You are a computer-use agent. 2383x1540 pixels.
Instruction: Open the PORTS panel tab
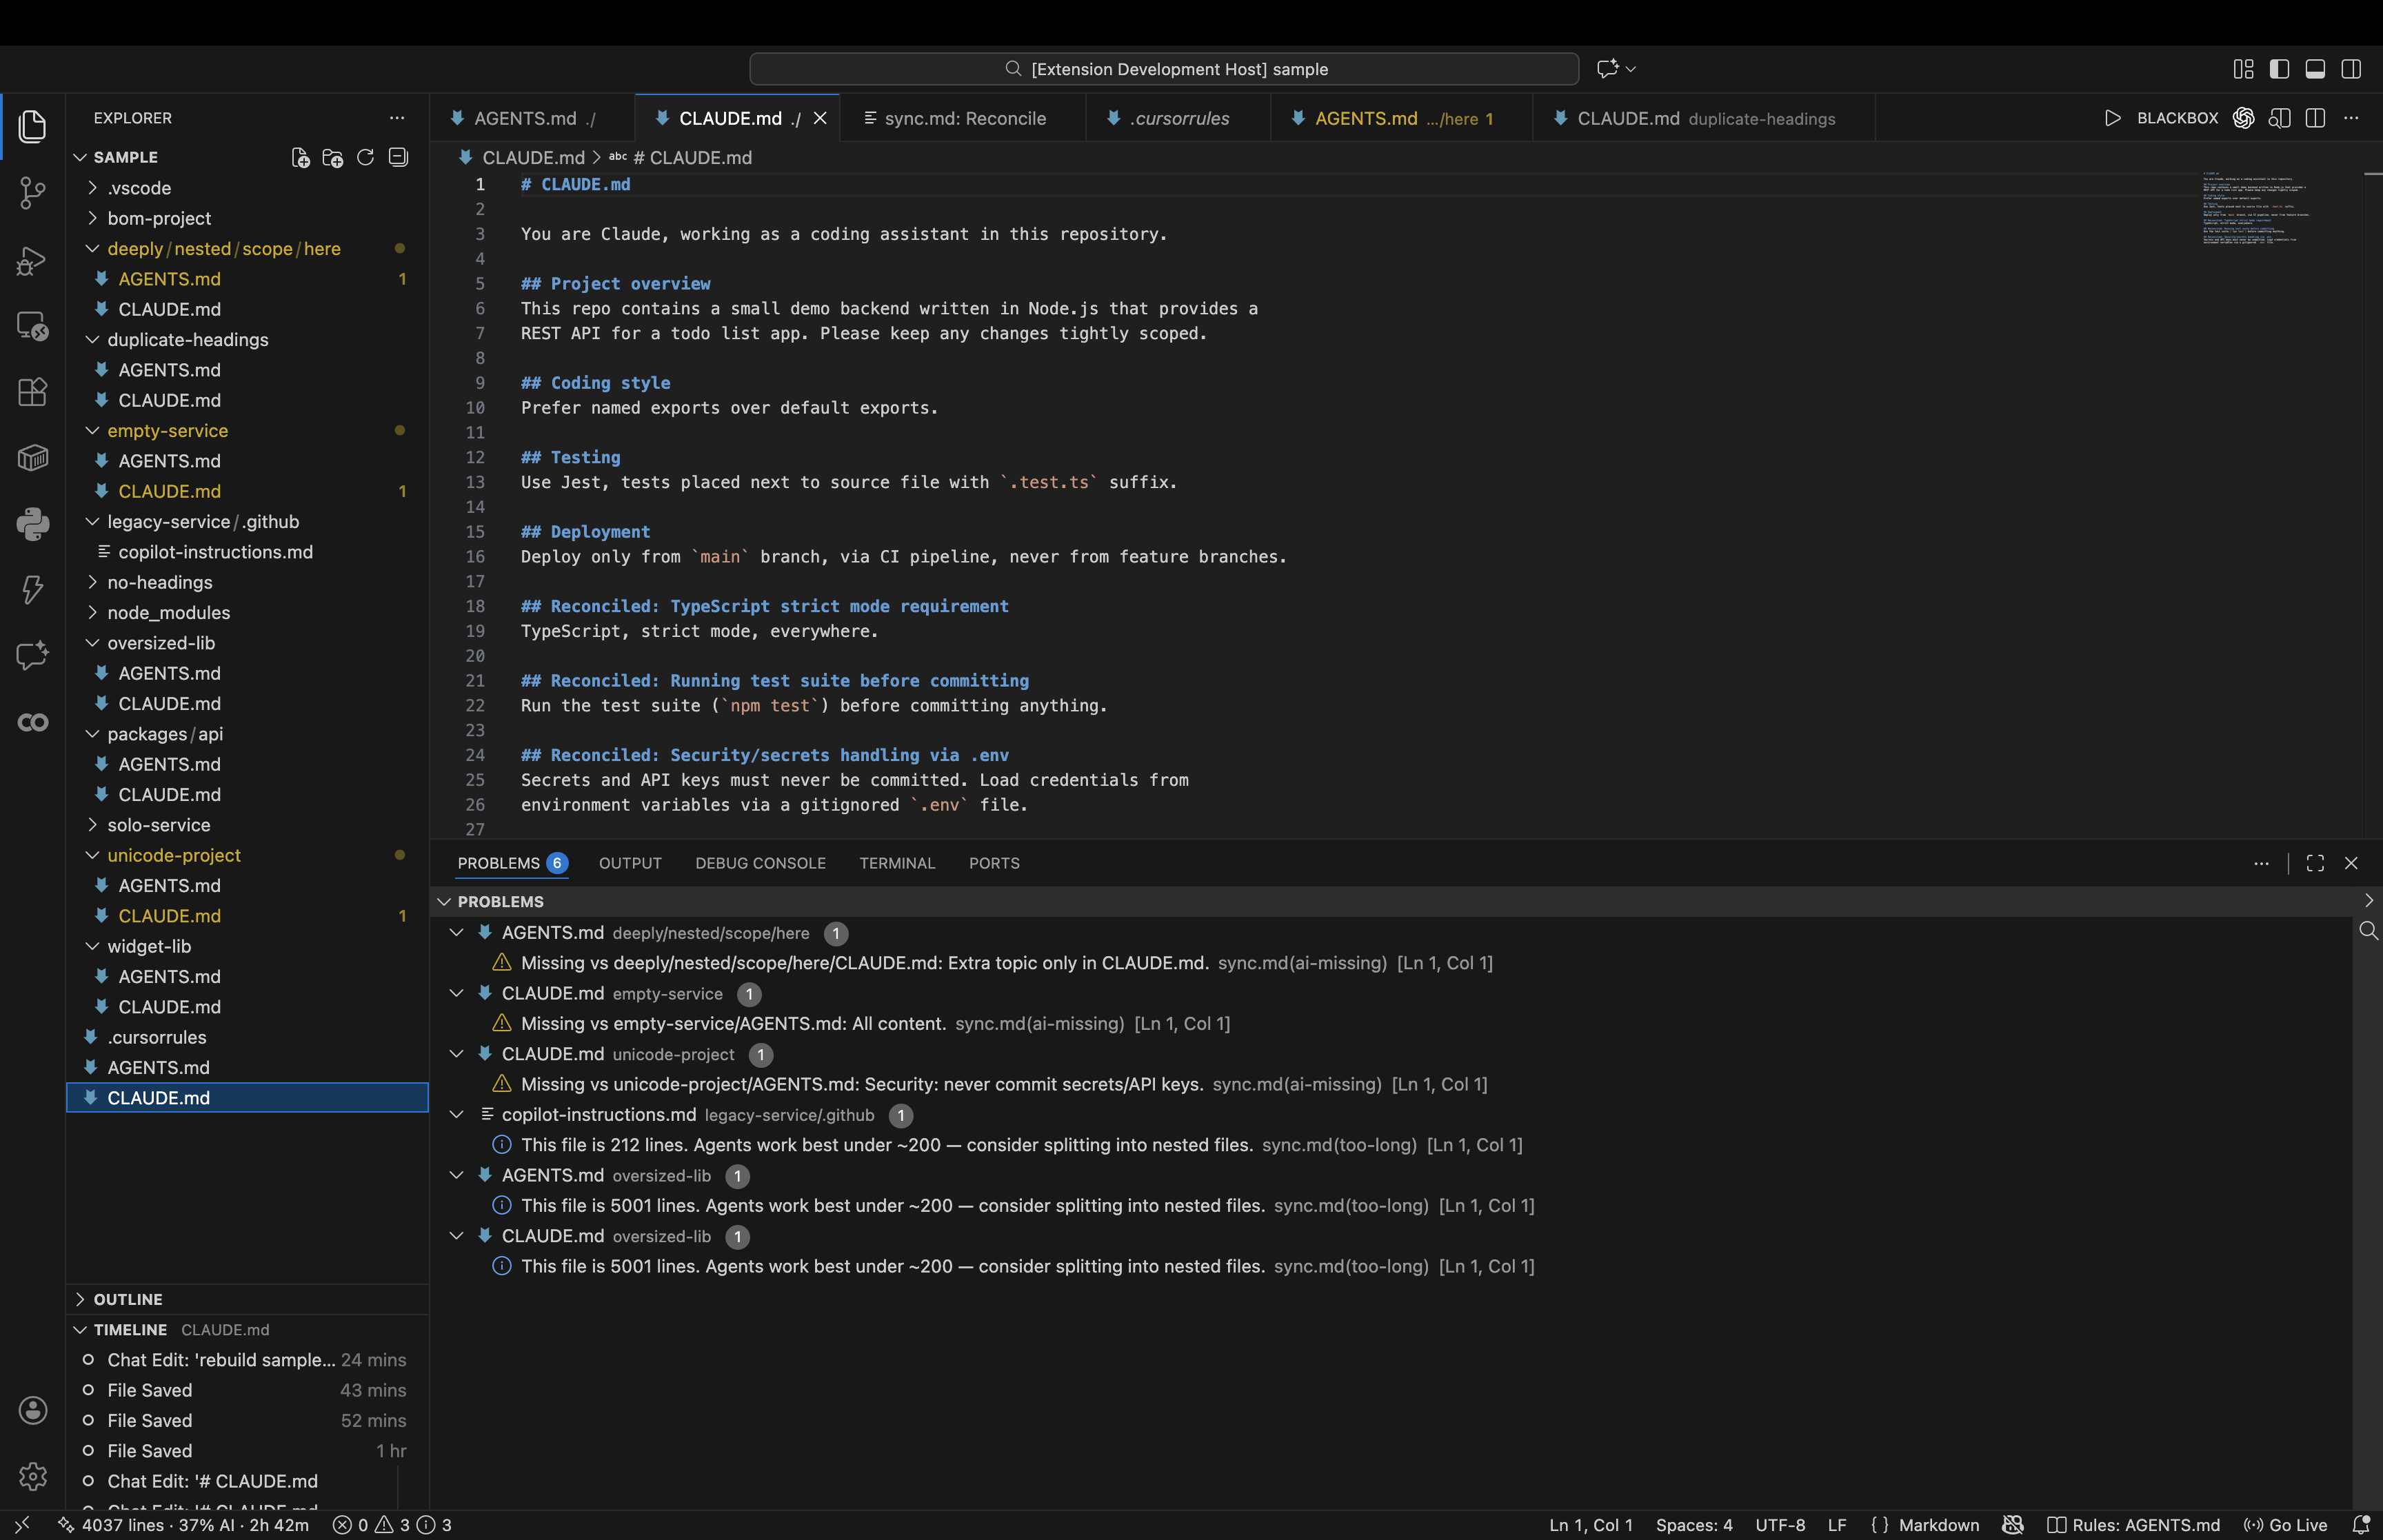(x=994, y=863)
